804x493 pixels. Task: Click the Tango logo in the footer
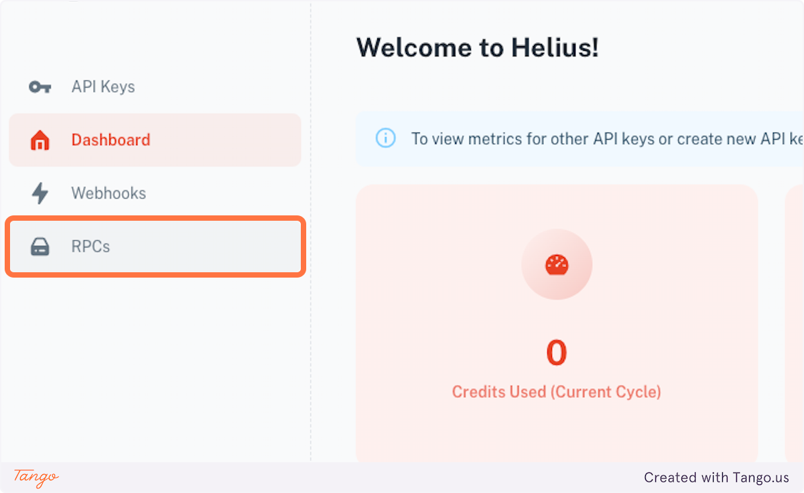click(35, 478)
